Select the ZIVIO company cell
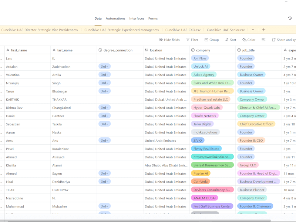Viewport: 296px width, 222px height. tap(212, 141)
